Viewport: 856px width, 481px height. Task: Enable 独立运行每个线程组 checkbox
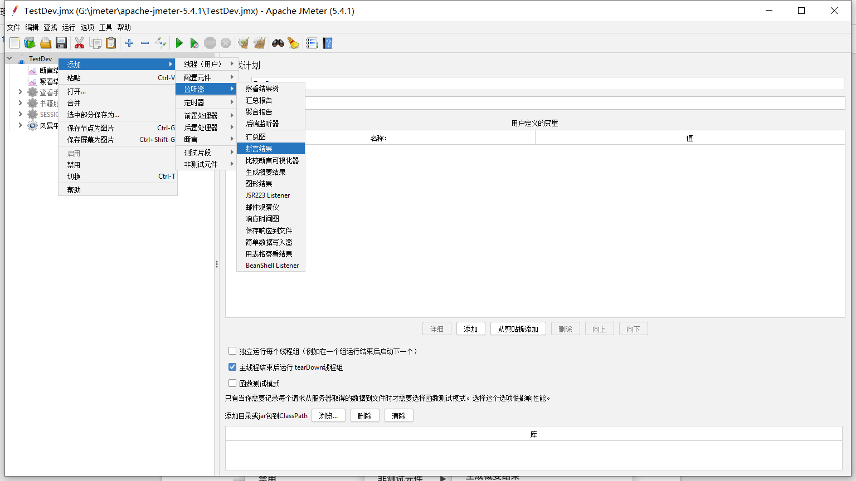(x=232, y=351)
